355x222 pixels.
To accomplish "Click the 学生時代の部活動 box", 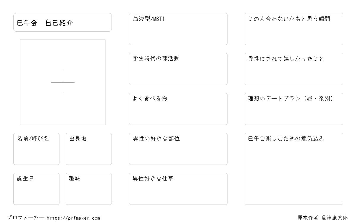I will tap(178, 69).
